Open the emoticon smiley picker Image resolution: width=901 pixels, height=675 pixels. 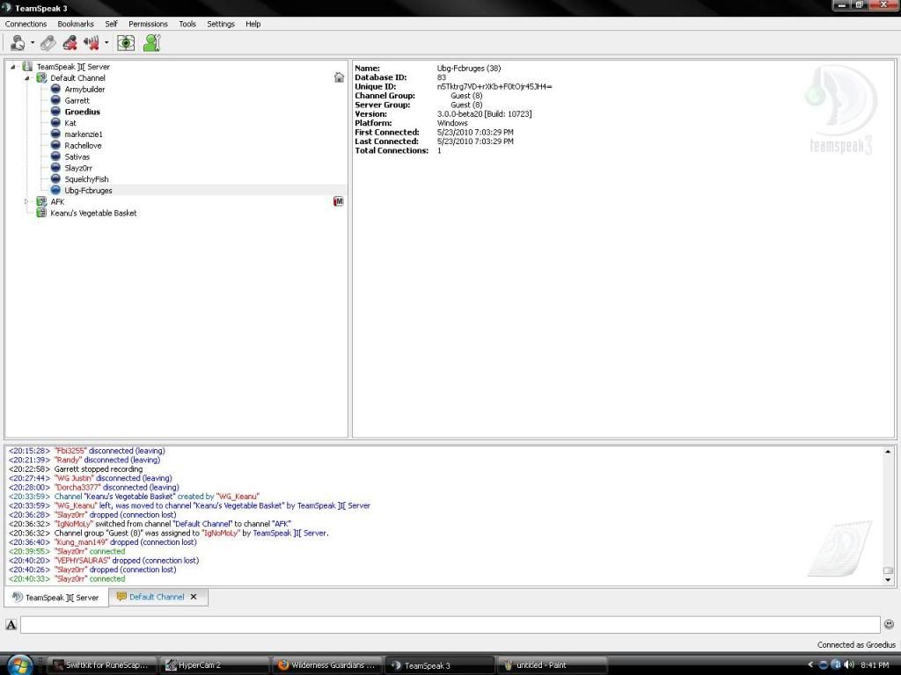(x=889, y=624)
